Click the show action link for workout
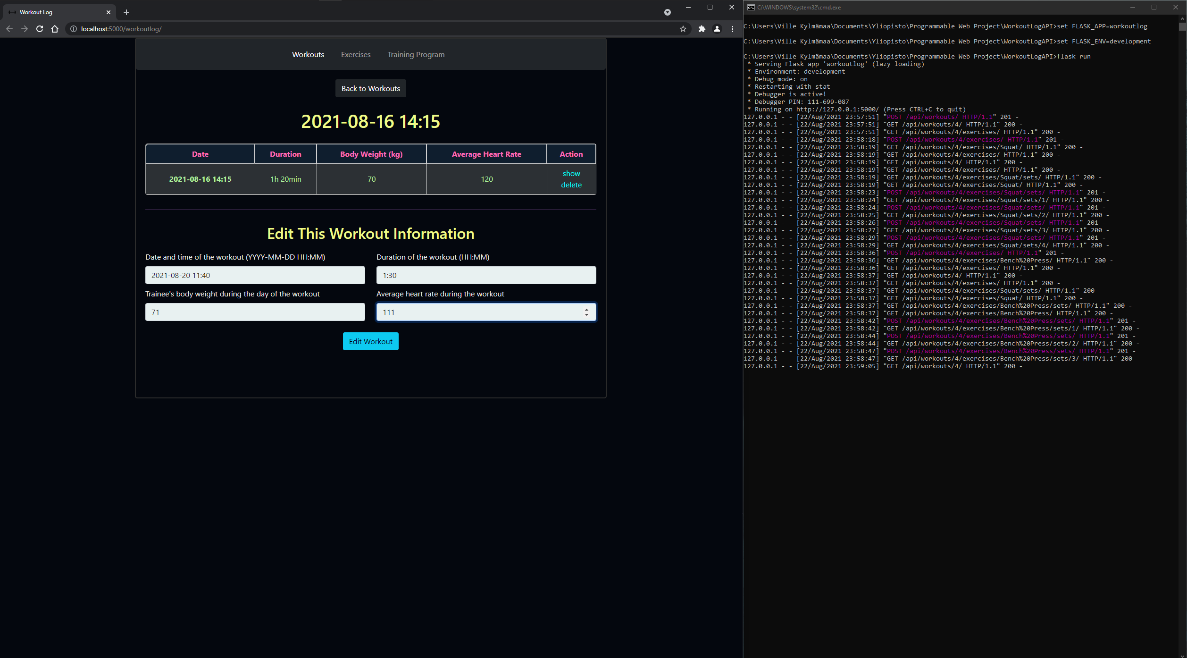Viewport: 1187px width, 658px height. pyautogui.click(x=571, y=173)
